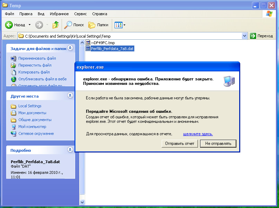Click Копировать файл task link
Viewport: 279px width, 208px height.
tap(34, 72)
